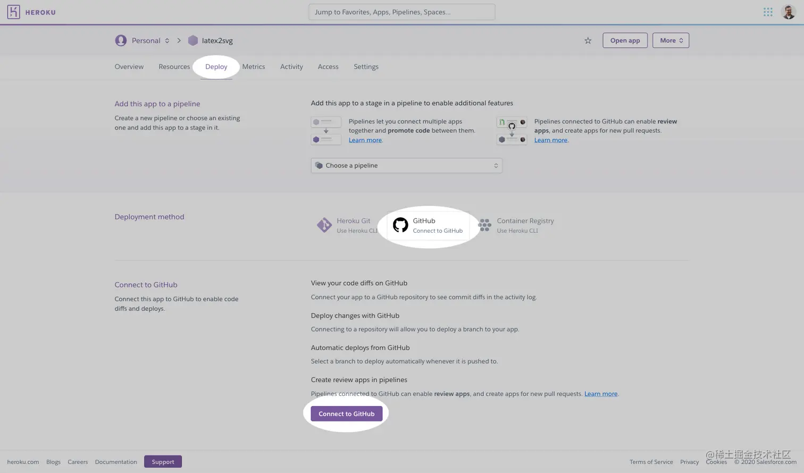Click 'View your code diffs on GitHub' text
This screenshot has height=473, width=804.
click(x=359, y=283)
